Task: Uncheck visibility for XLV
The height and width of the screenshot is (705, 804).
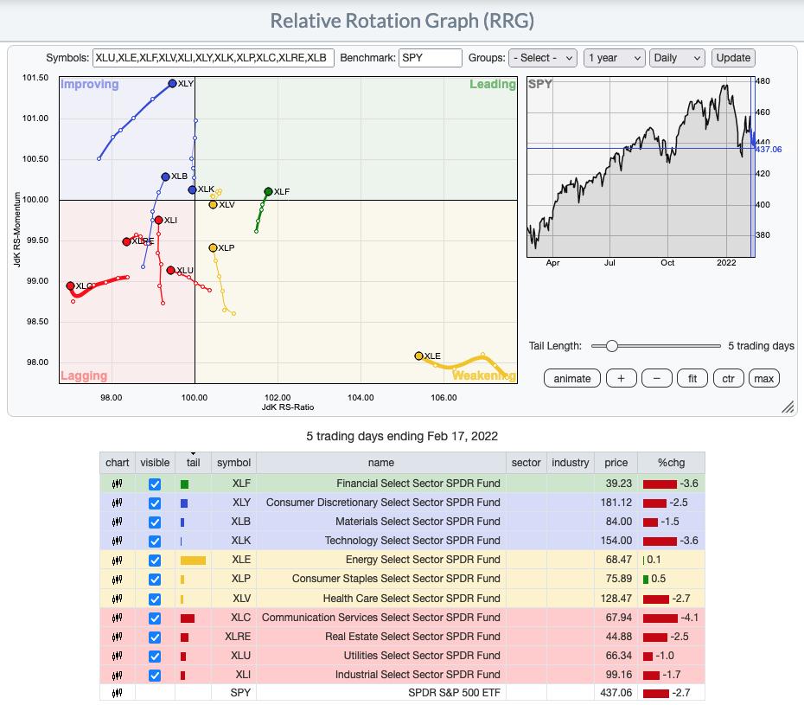Action: 155,599
